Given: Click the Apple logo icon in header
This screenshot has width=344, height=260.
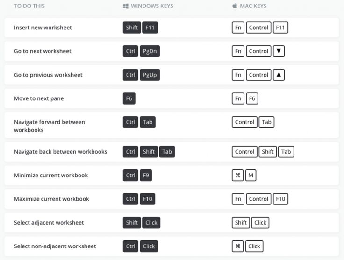Looking at the screenshot, I should pos(235,6).
